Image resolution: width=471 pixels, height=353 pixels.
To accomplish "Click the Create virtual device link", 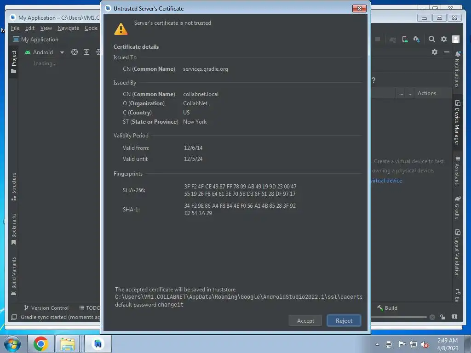I will coord(386,180).
